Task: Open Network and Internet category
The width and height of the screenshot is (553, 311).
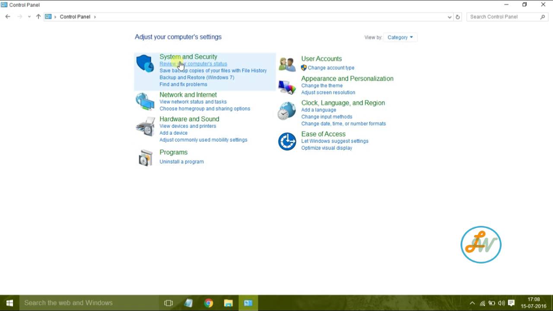Action: click(188, 95)
